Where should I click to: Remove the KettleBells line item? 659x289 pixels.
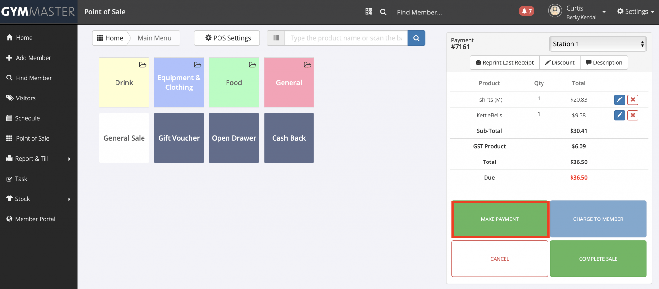[633, 115]
